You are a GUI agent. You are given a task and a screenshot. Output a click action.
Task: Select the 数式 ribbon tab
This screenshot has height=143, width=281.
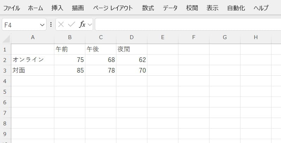pos(148,8)
